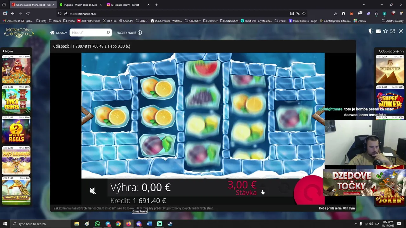Open Firefox sidebar toggle icon

5,14
